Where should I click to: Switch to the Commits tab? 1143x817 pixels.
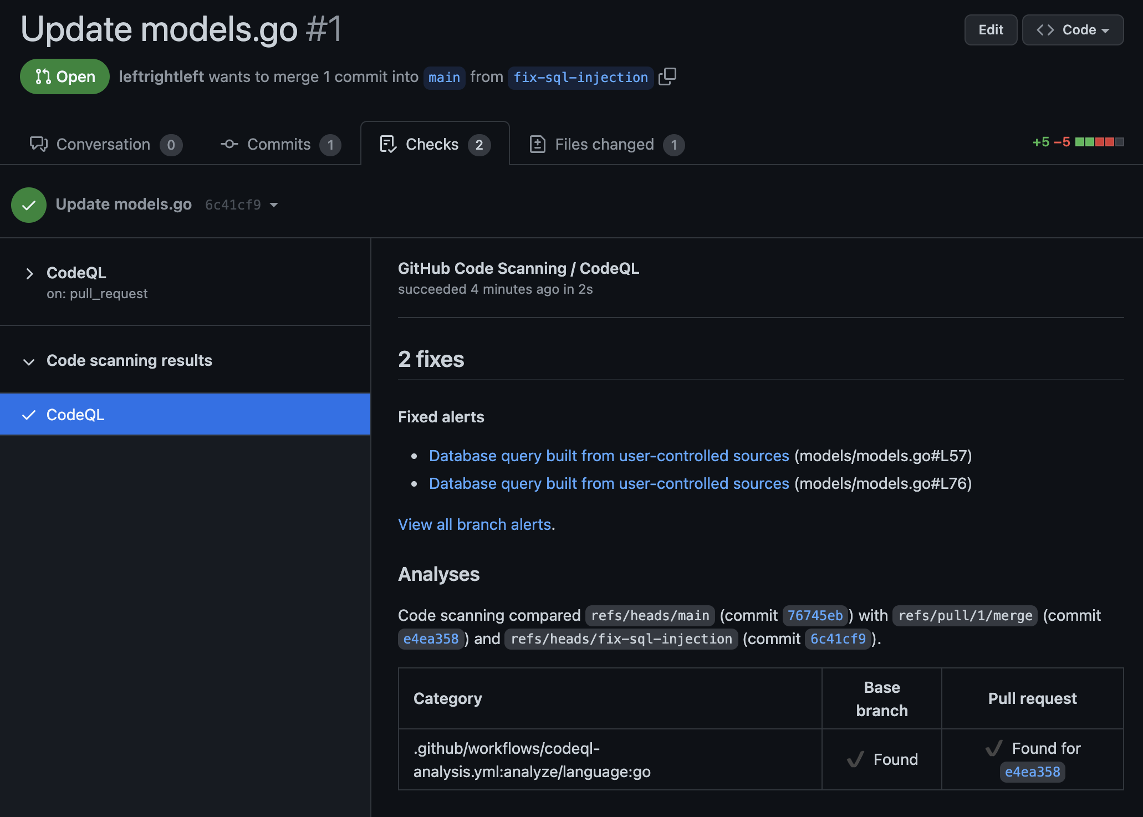pos(279,144)
